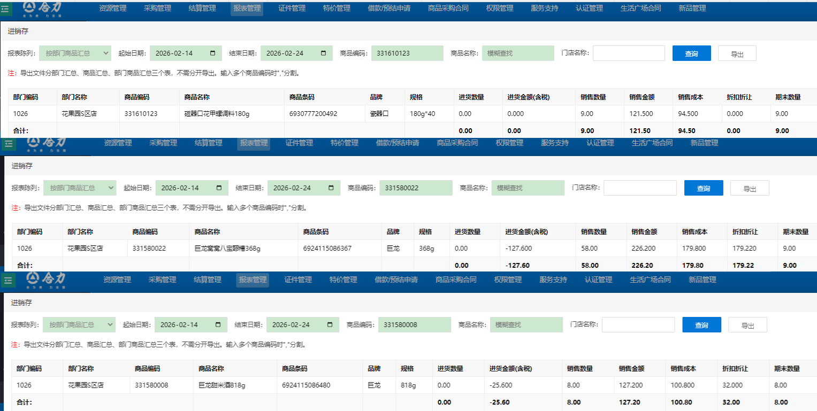This screenshot has width=817, height=411.
Task: Open start date calendar icon in the 331580022 query
Action: point(219,188)
